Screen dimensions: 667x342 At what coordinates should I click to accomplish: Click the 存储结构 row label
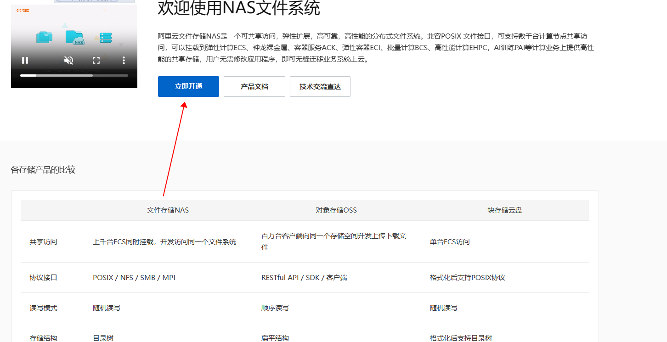click(44, 338)
